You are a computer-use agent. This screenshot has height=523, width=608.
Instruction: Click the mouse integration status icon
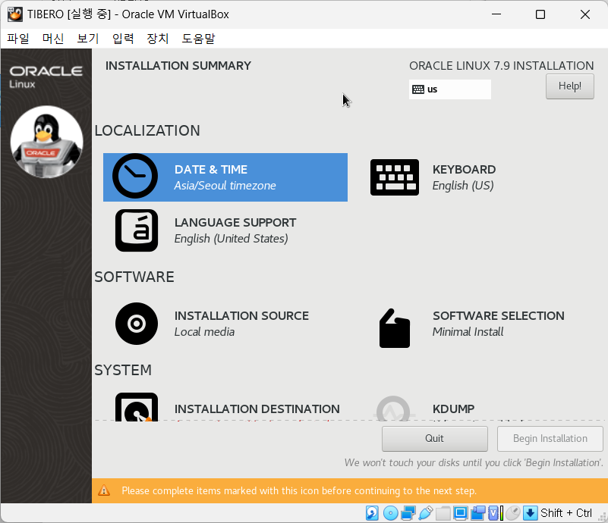click(x=512, y=513)
